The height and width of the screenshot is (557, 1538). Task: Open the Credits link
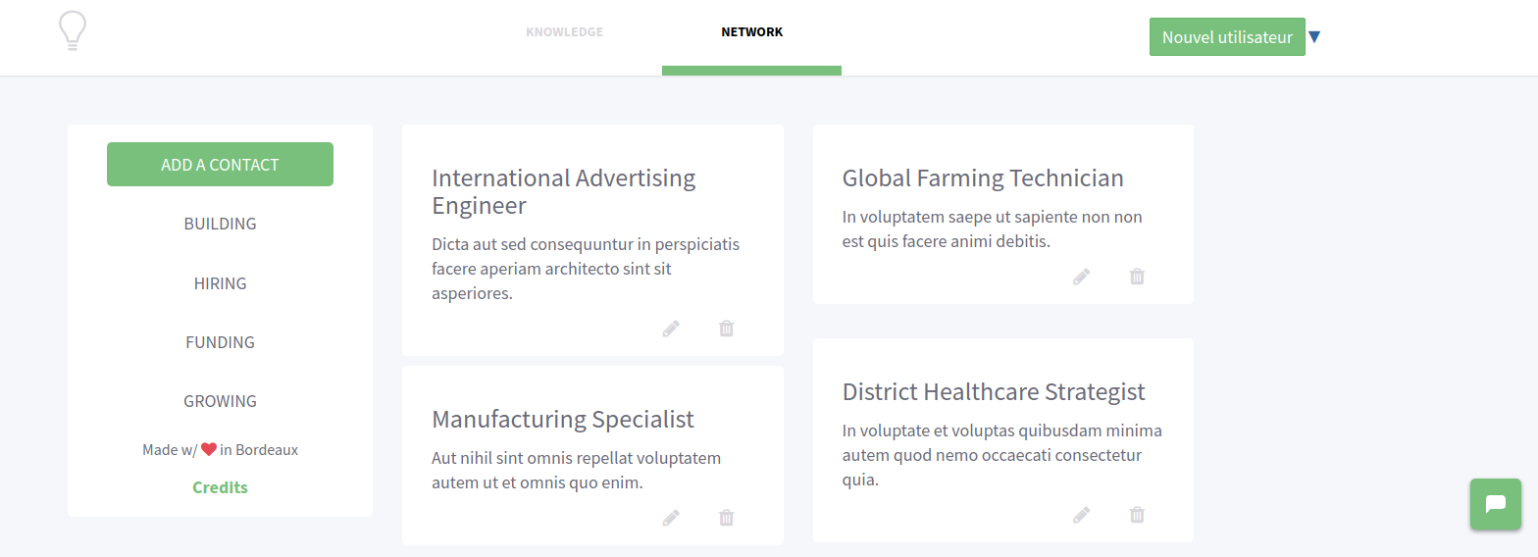coord(220,487)
